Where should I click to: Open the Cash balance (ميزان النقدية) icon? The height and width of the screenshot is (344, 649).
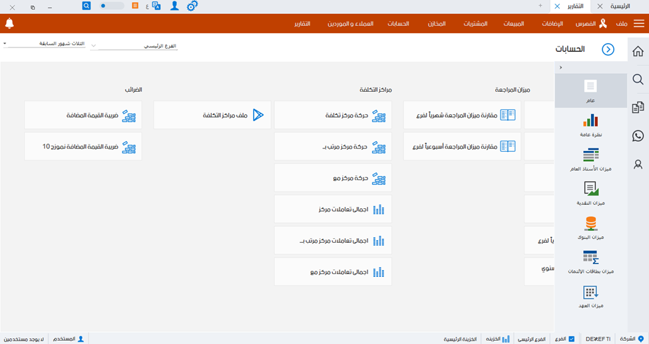pyautogui.click(x=590, y=190)
